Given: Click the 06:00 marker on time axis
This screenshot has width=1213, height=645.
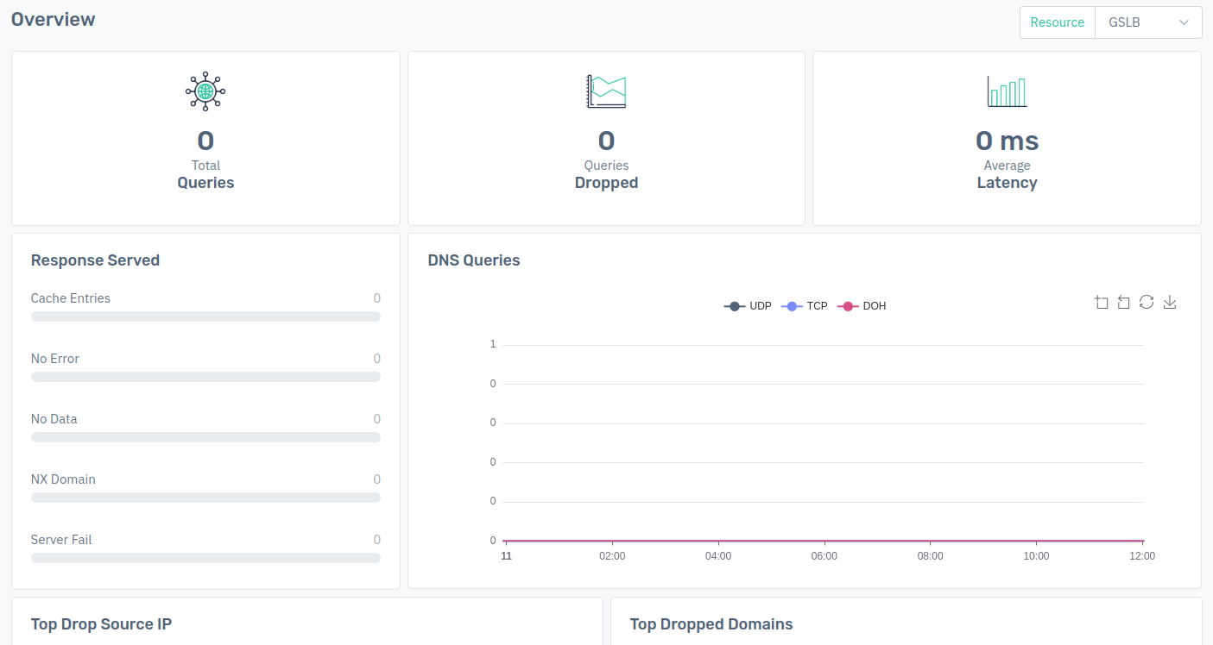Looking at the screenshot, I should (824, 556).
